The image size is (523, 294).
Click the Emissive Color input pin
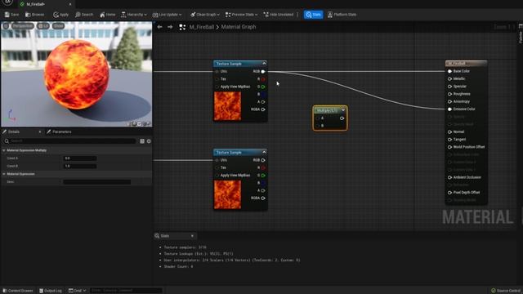(x=449, y=109)
